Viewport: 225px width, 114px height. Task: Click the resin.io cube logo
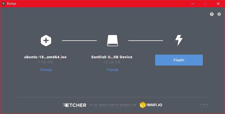pyautogui.click(x=143, y=105)
